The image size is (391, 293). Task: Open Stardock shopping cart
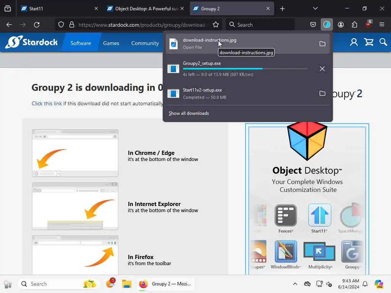[368, 42]
